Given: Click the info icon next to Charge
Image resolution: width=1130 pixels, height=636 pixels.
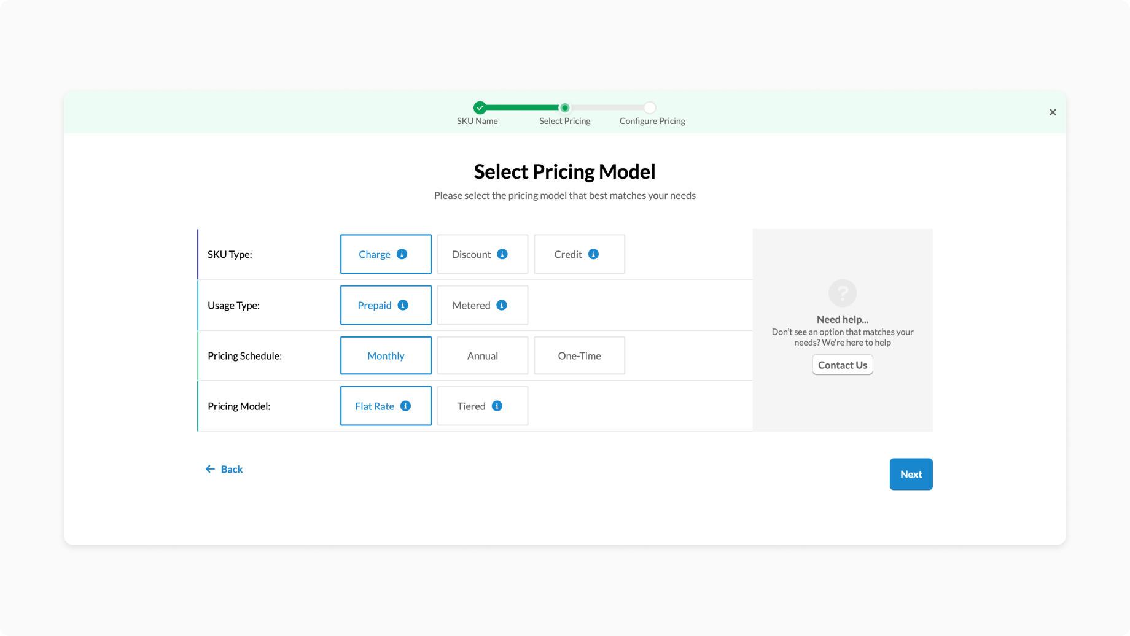Looking at the screenshot, I should point(402,254).
